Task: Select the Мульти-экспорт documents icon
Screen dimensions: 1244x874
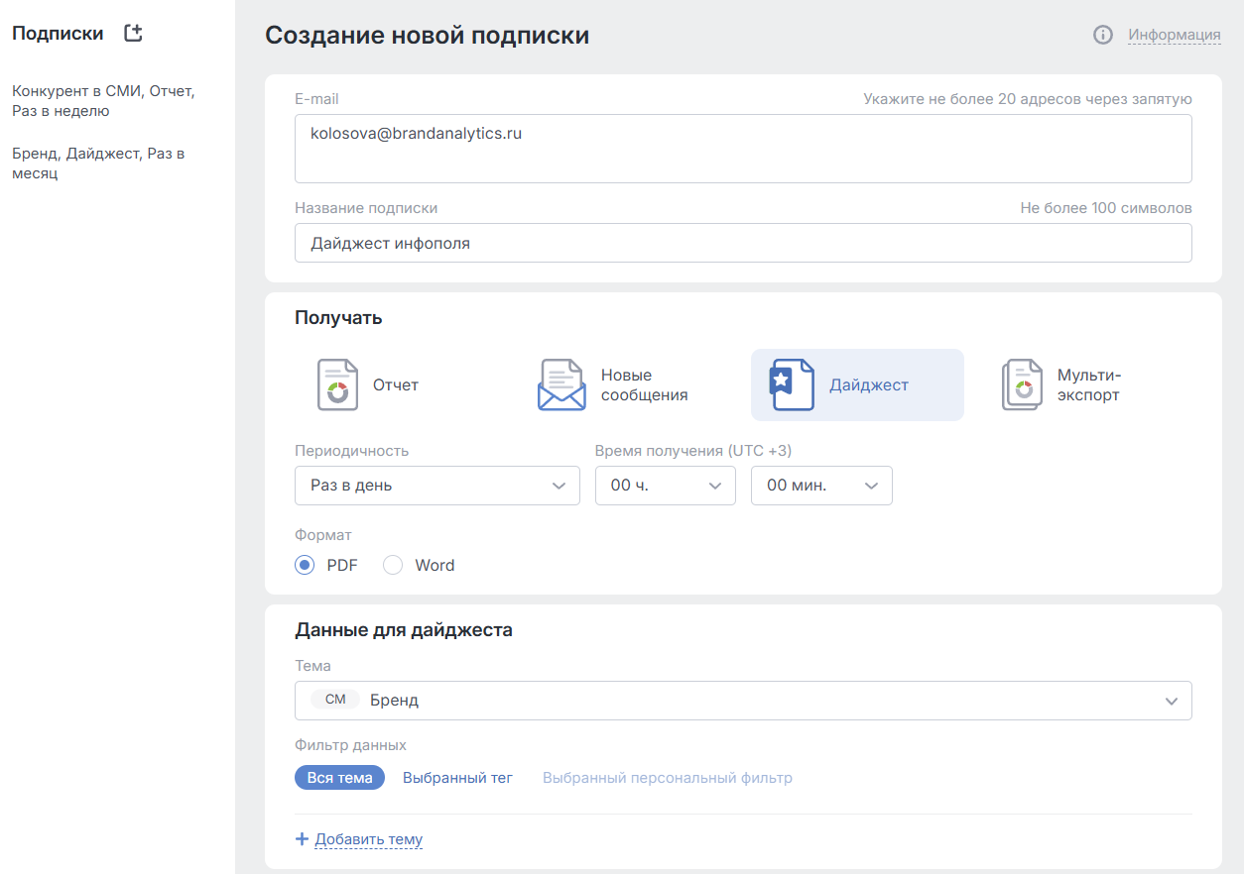Action: pyautogui.click(x=1022, y=384)
